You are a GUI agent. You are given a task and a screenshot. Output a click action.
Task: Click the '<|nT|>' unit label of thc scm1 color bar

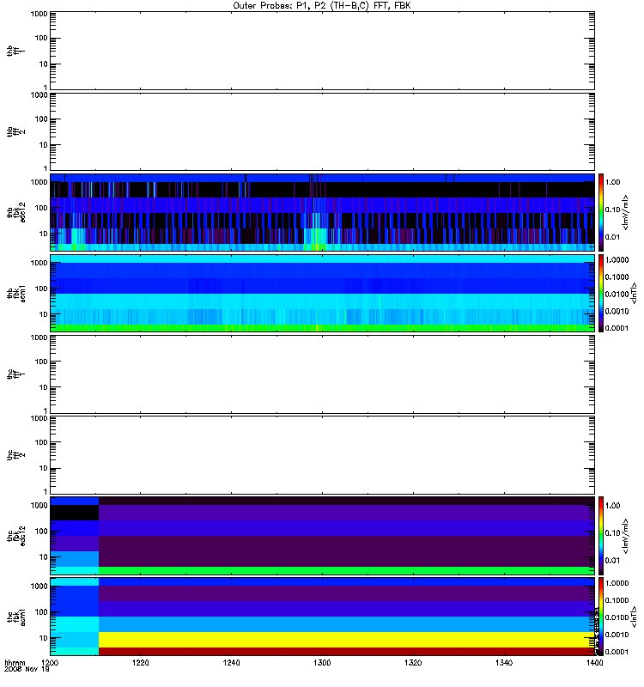634,617
